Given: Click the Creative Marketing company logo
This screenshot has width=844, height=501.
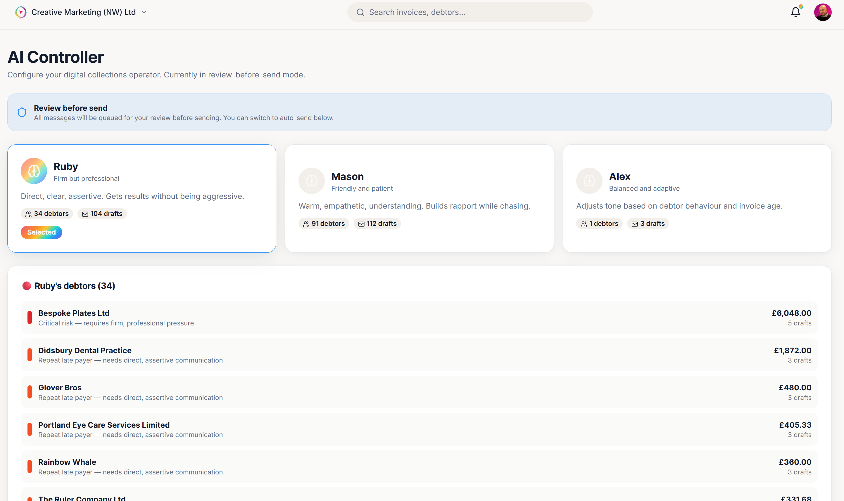Looking at the screenshot, I should coord(20,12).
